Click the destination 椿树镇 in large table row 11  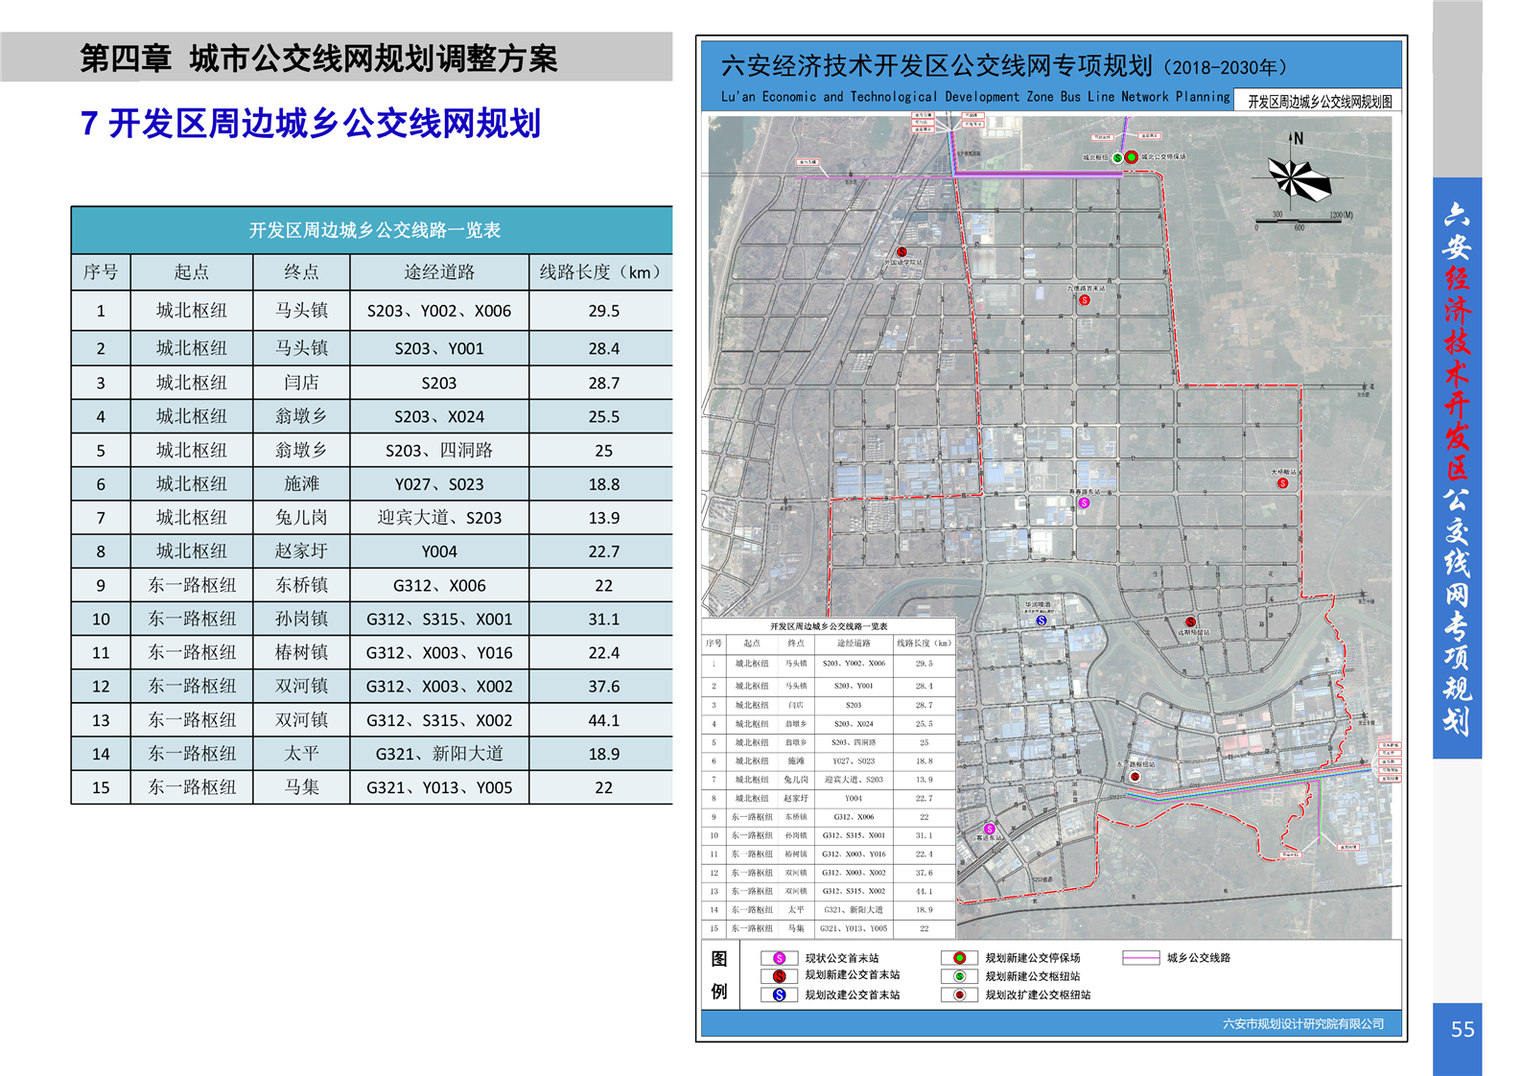tap(301, 653)
